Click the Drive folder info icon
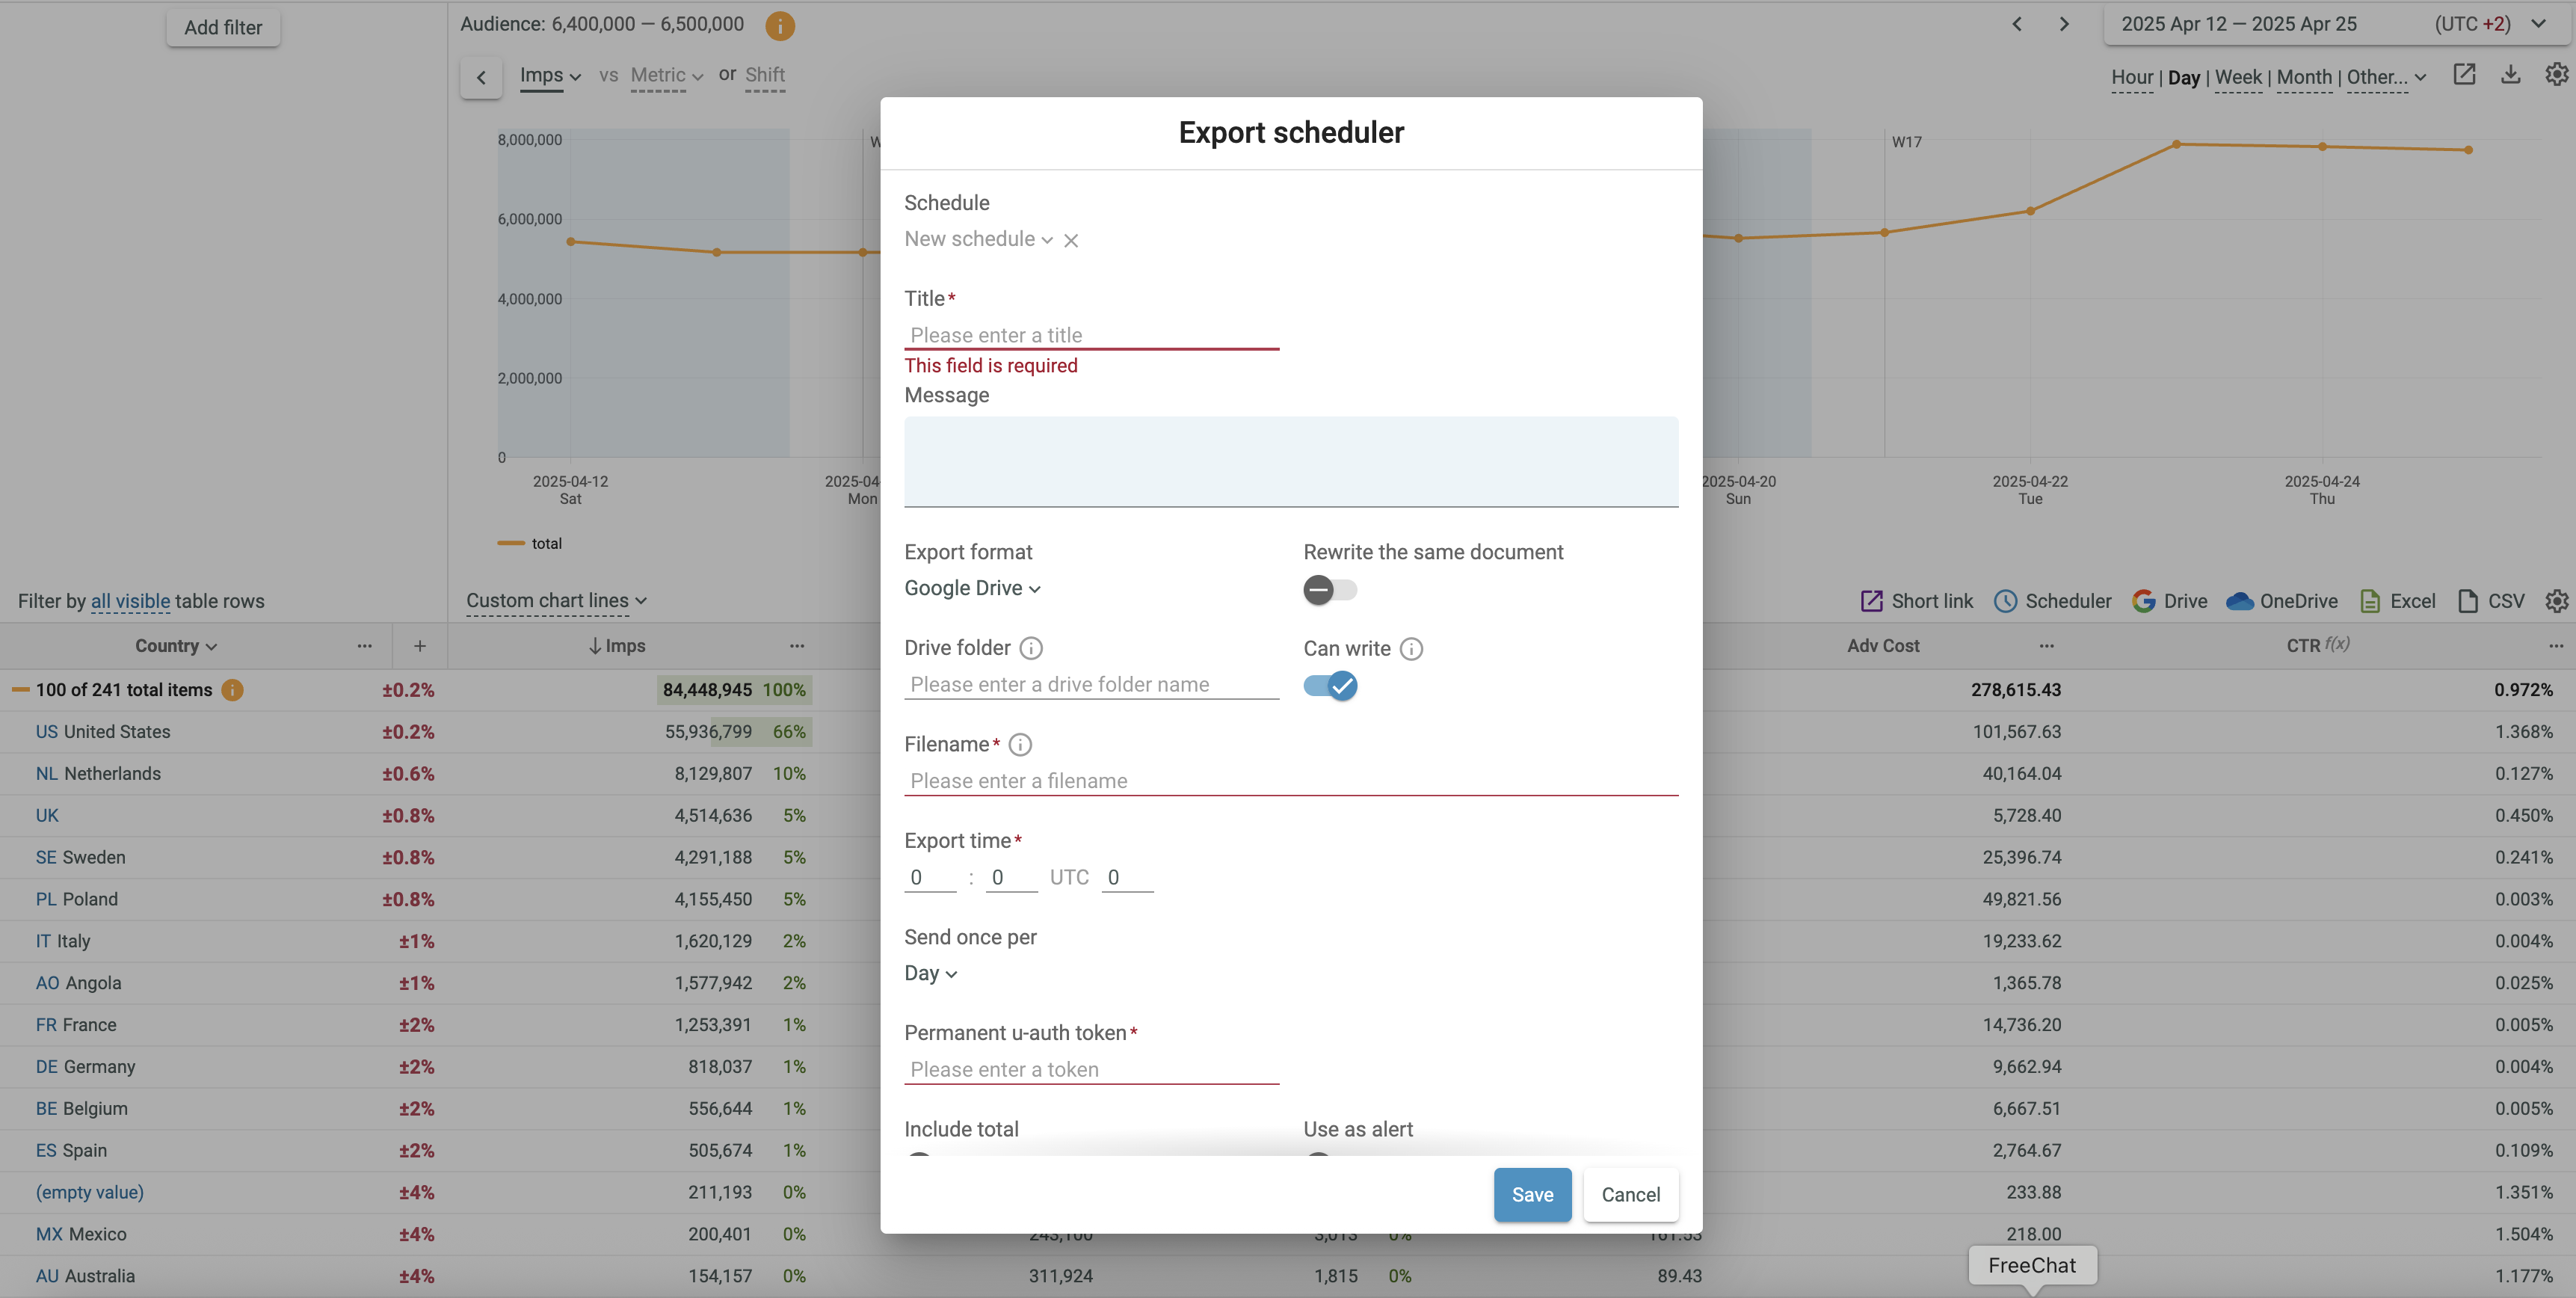 [x=1031, y=648]
